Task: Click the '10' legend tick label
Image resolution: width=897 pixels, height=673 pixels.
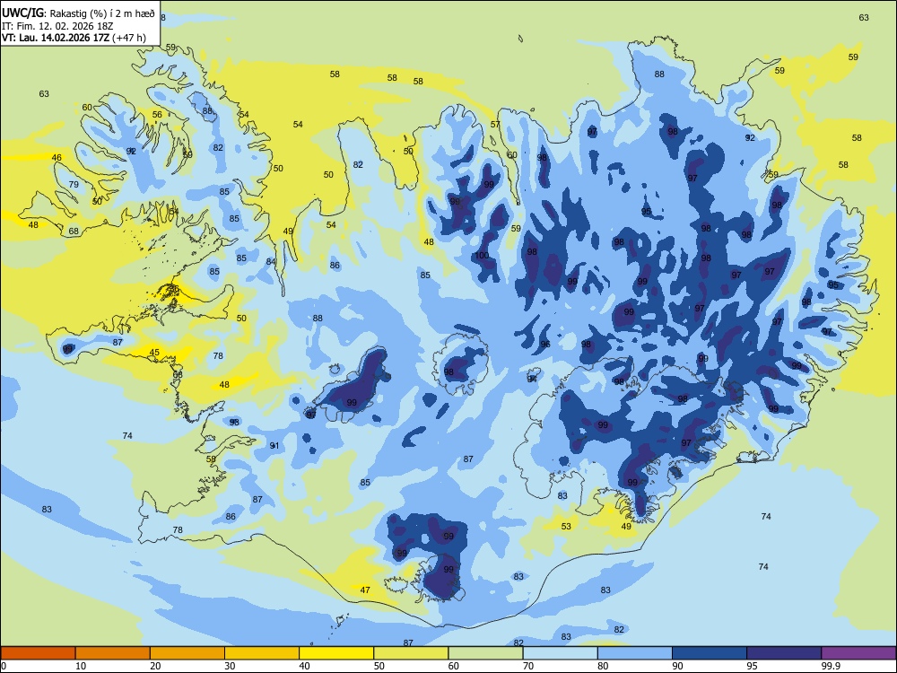Action: [x=81, y=666]
